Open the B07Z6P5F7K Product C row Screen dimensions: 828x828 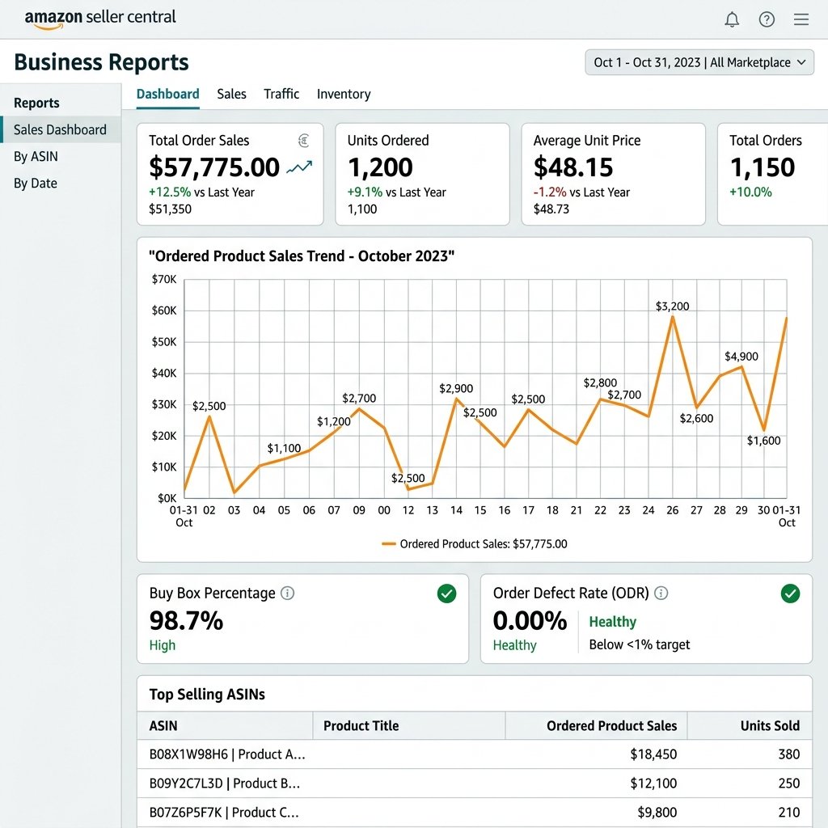point(474,812)
